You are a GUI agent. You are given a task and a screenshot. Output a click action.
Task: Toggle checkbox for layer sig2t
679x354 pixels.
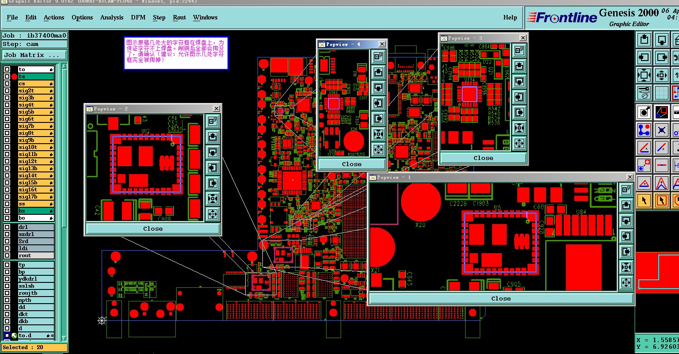[x=7, y=91]
